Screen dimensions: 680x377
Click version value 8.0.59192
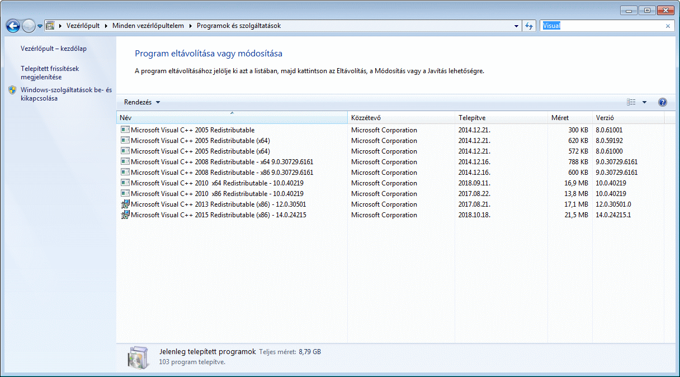click(609, 141)
